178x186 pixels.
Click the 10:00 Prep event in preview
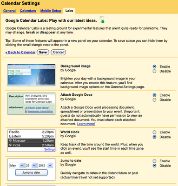click(x=19, y=71)
